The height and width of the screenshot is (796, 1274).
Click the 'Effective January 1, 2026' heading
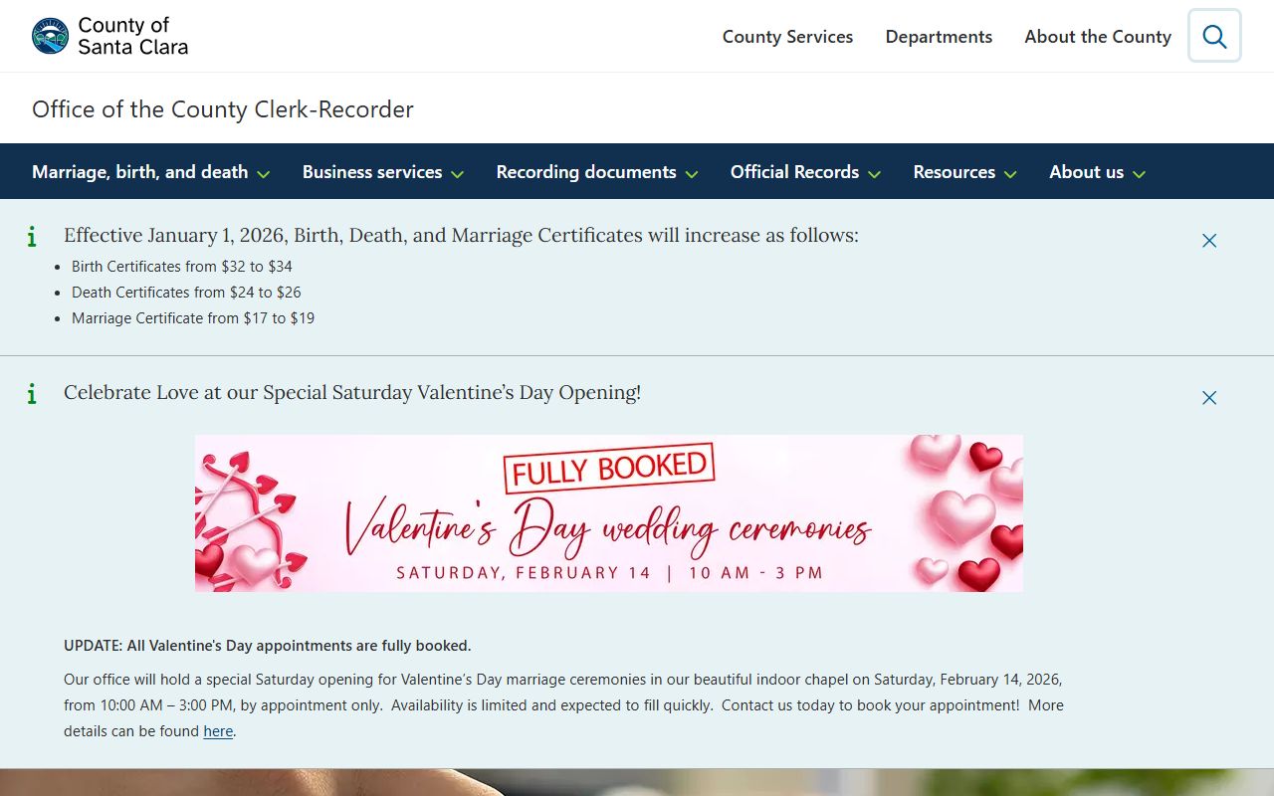(461, 236)
